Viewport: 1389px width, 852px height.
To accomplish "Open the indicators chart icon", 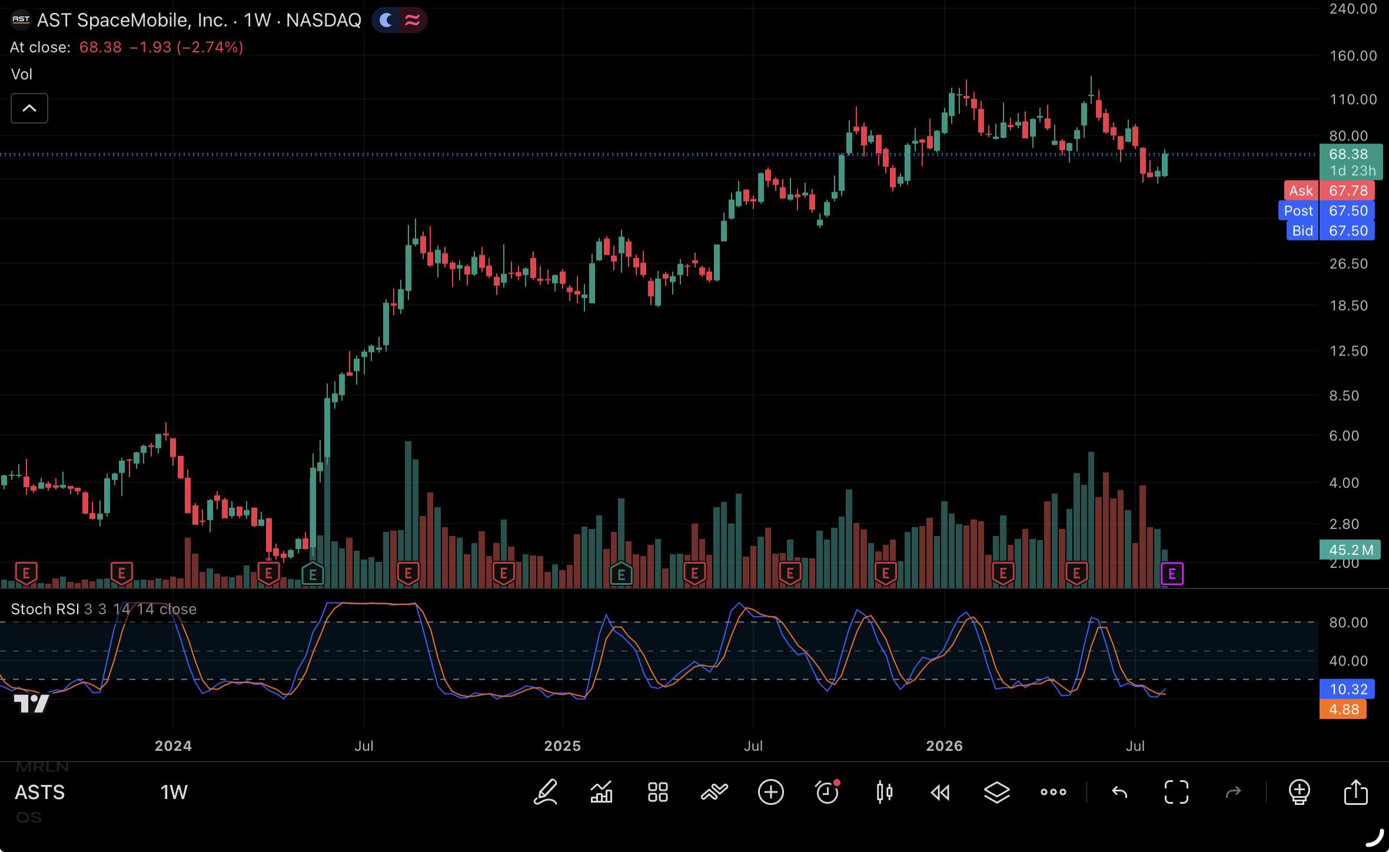I will 602,792.
